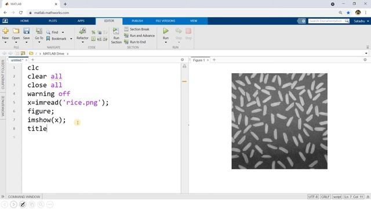The height and width of the screenshot is (209, 371).
Task: Click the Step icon
Action: tap(179, 31)
